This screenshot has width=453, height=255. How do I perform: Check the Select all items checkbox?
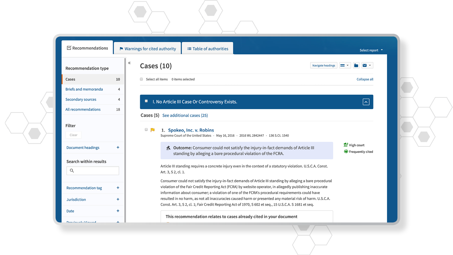pyautogui.click(x=141, y=79)
